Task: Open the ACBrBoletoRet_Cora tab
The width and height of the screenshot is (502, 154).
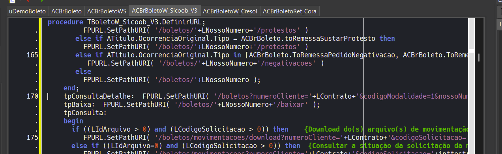Action: [x=290, y=11]
